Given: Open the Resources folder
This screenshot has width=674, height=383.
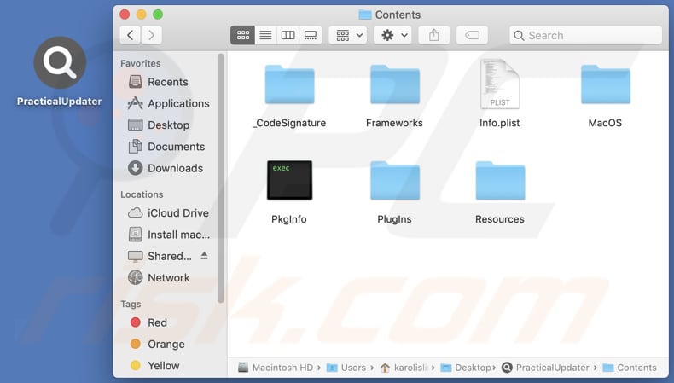Looking at the screenshot, I should click(499, 181).
